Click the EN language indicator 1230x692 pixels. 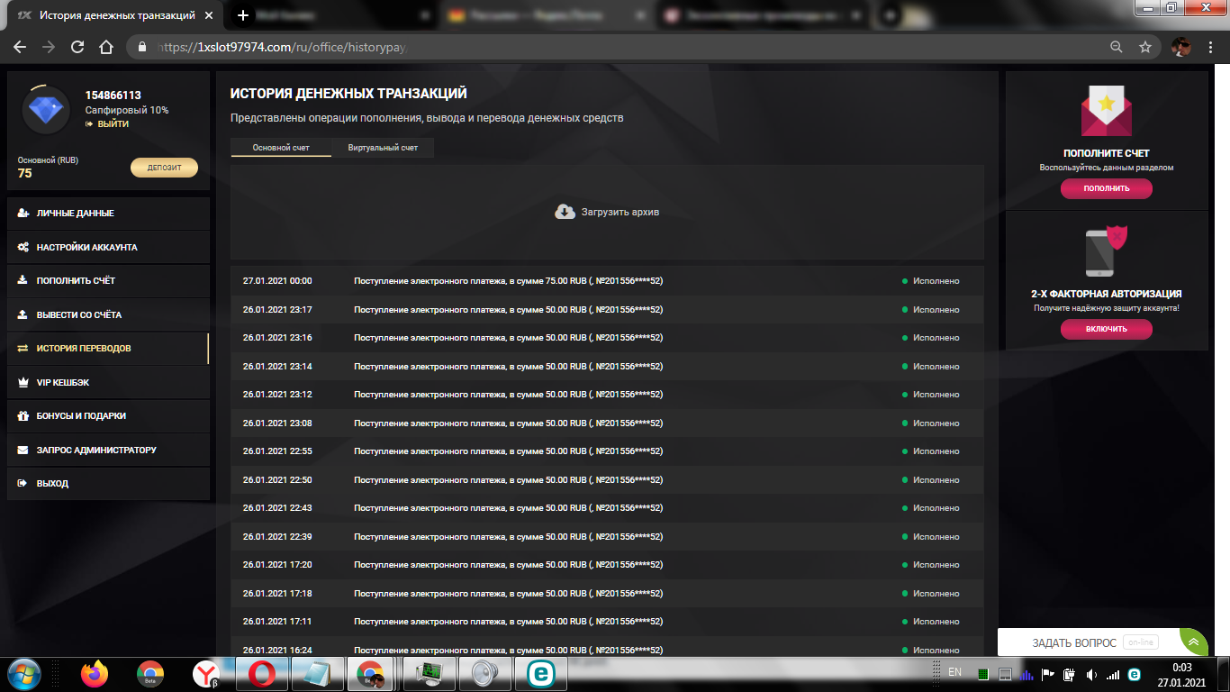point(954,672)
